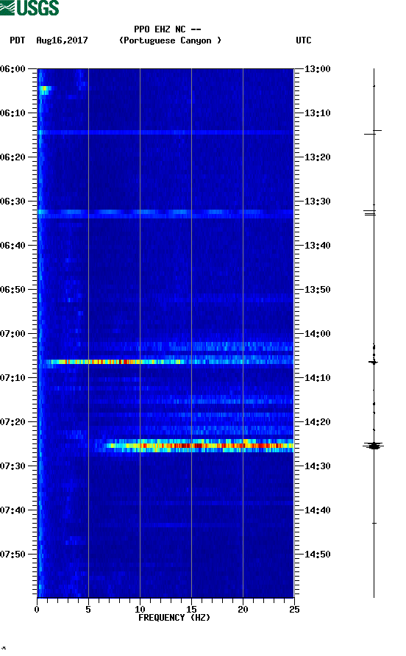This screenshot has width=406, height=656.
Task: Click the 'FREQUENCY (HZ)' axis title
Action: pyautogui.click(x=174, y=618)
